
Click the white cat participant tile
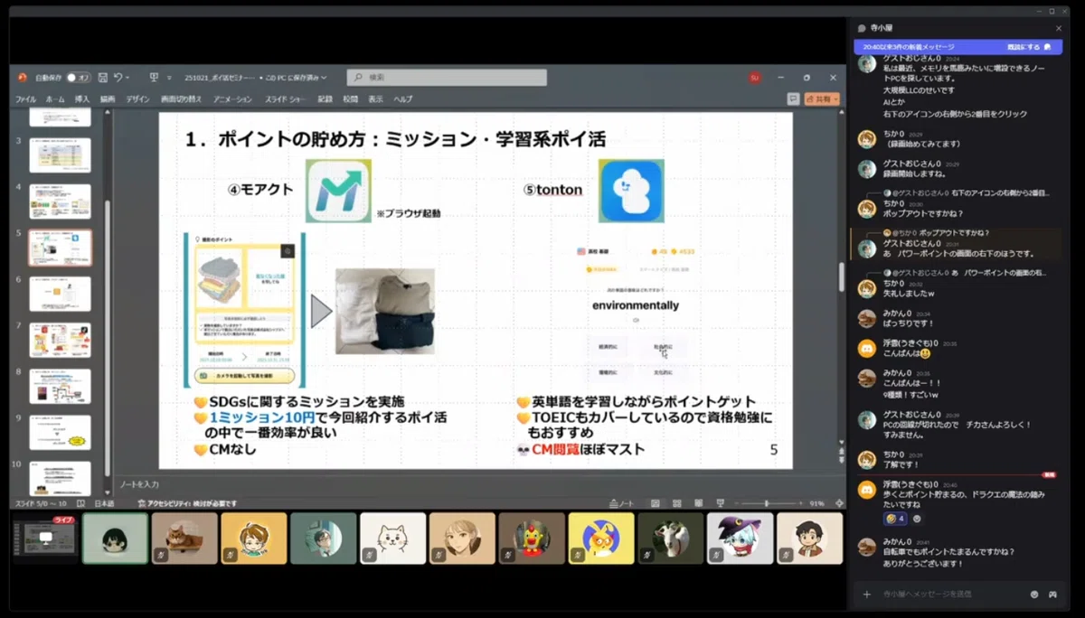click(x=392, y=538)
